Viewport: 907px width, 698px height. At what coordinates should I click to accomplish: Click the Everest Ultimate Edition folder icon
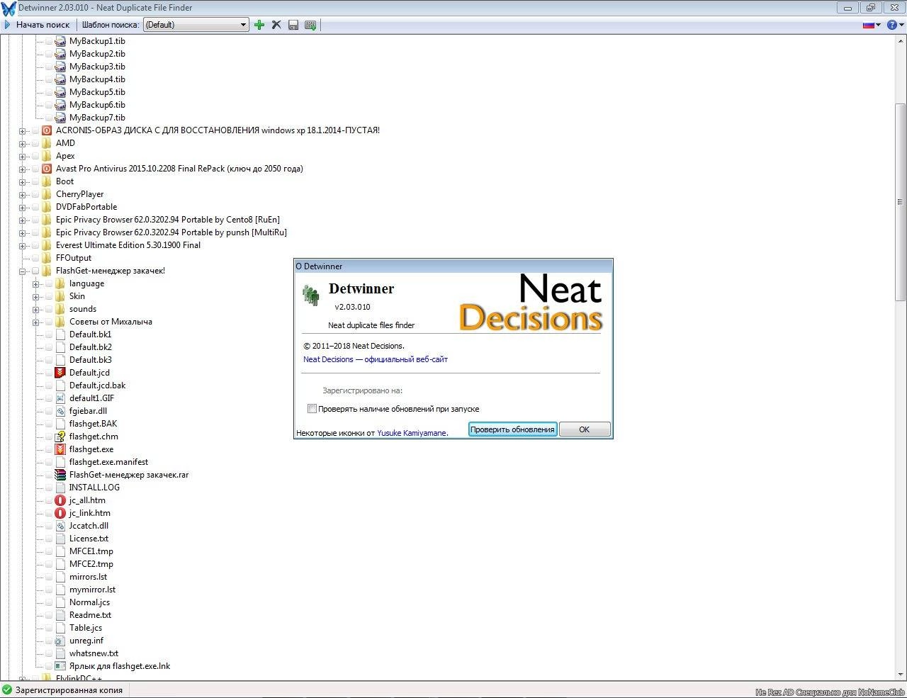(47, 245)
